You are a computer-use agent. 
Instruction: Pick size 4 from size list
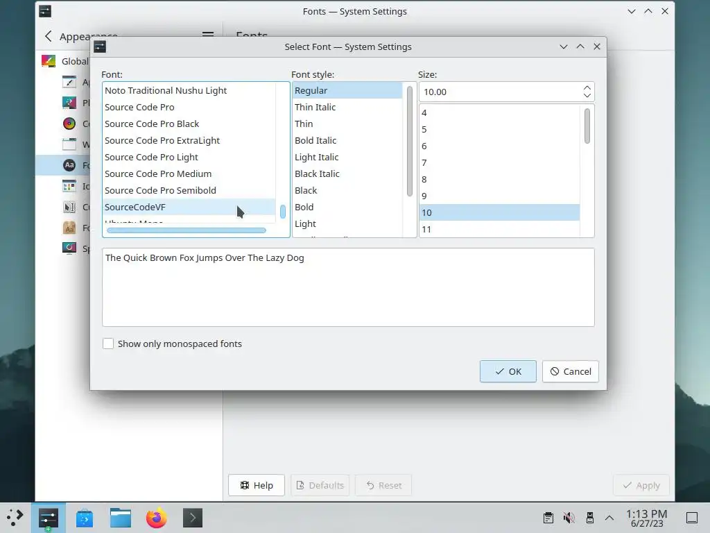(500, 113)
